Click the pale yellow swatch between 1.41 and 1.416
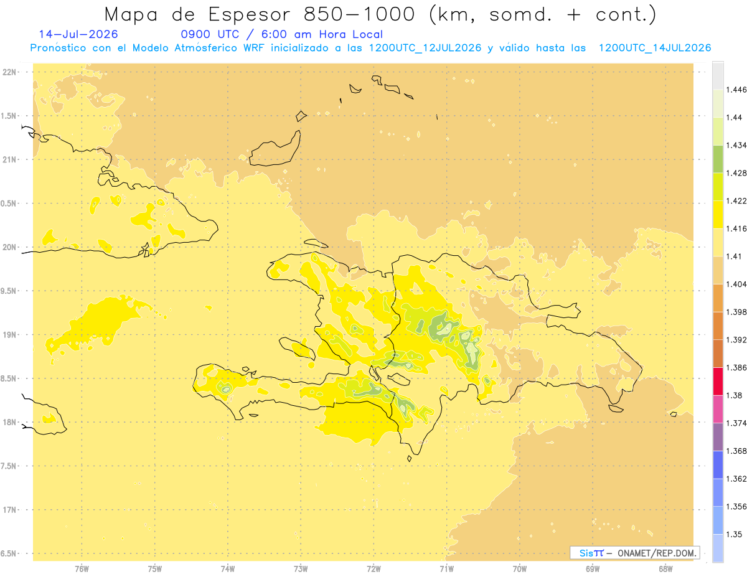747x577 pixels. tap(718, 242)
